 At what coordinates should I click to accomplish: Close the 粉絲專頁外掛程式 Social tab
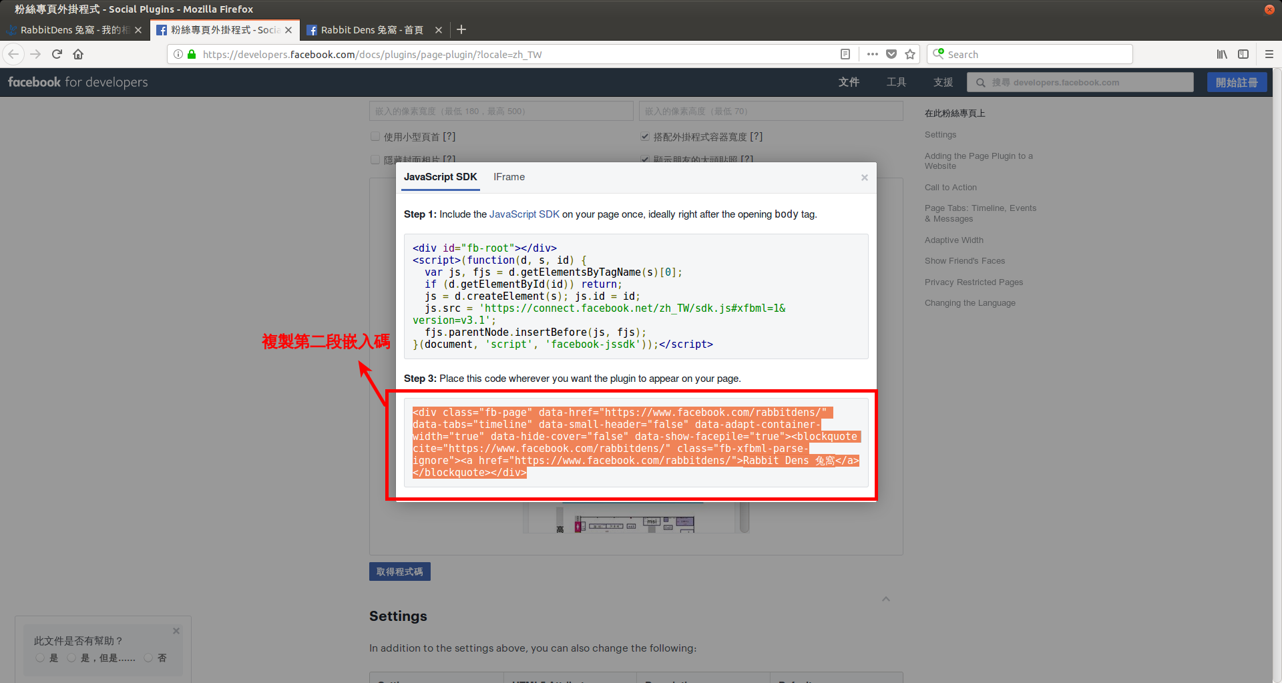pyautogui.click(x=288, y=30)
